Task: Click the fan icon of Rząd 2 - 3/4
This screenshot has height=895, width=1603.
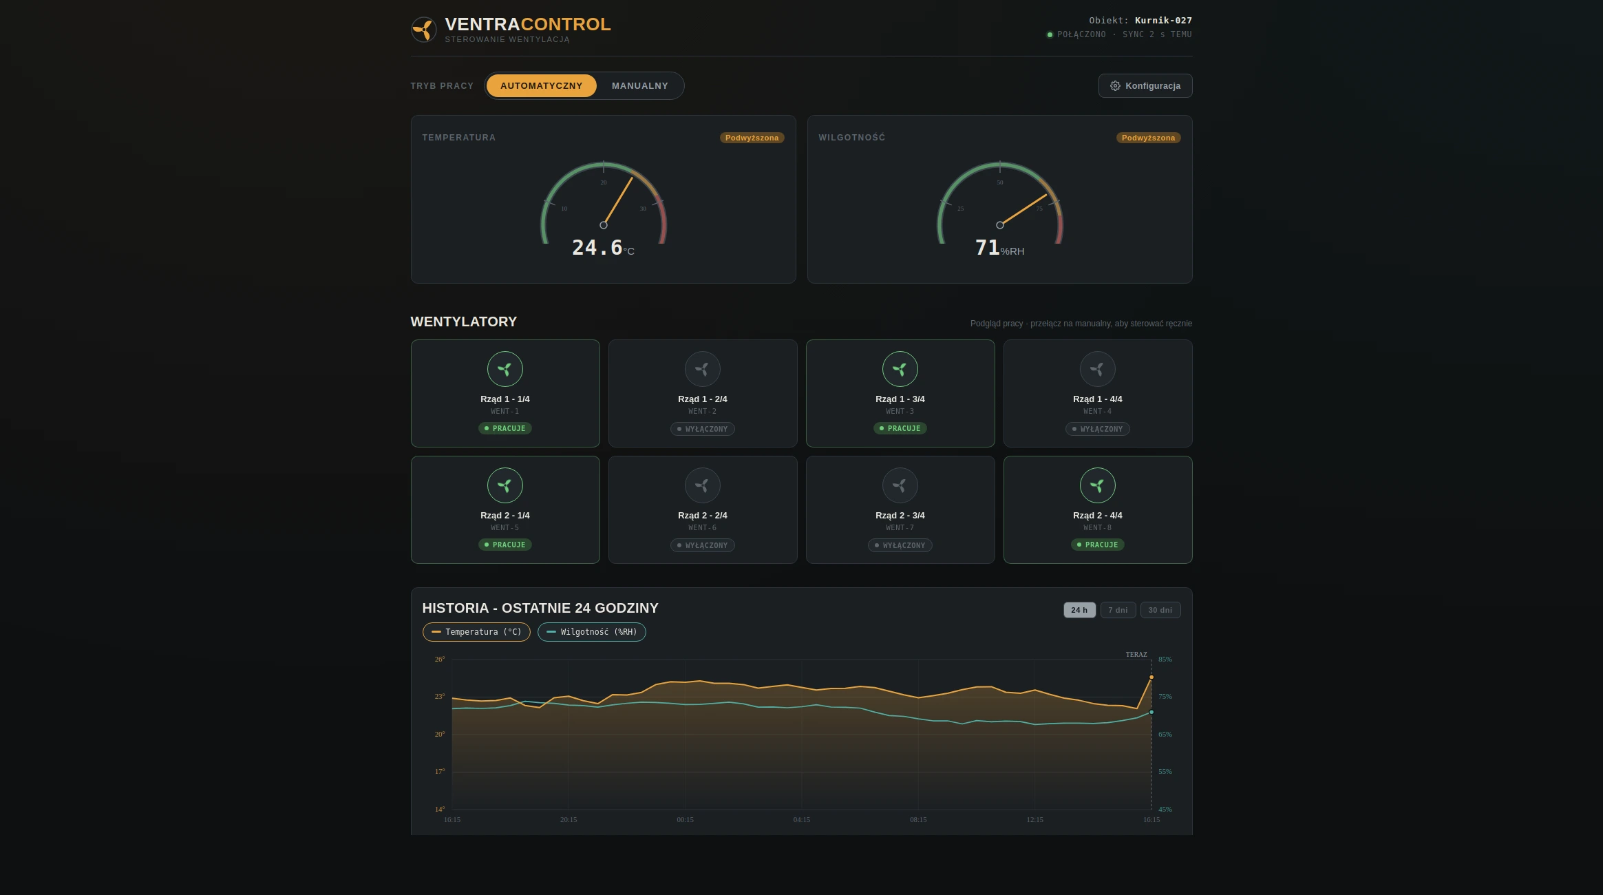Action: [900, 485]
